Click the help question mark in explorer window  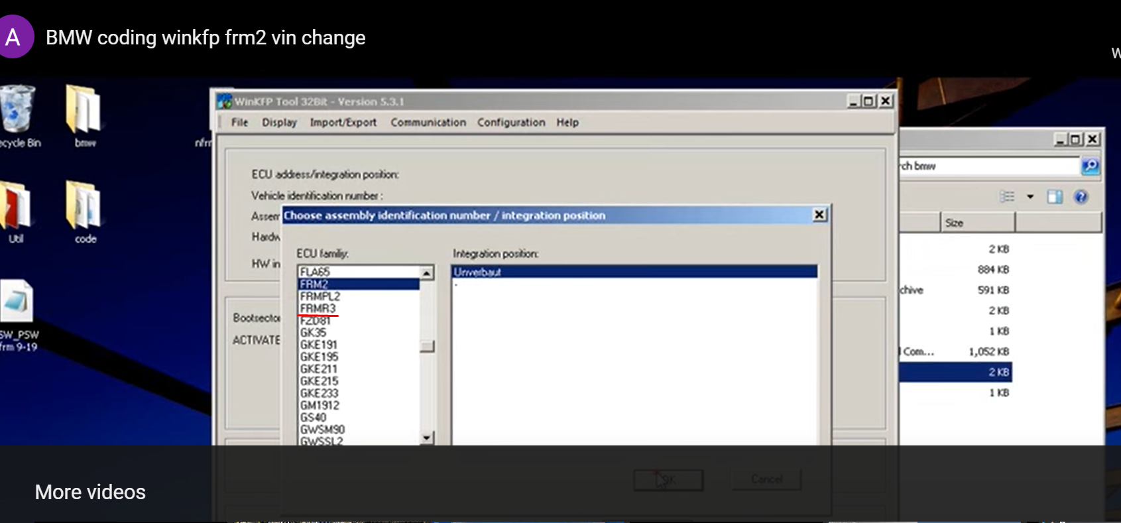[1081, 197]
